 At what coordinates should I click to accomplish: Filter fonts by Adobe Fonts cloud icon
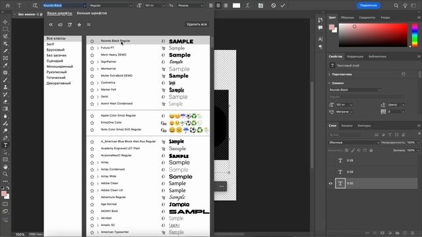(x=60, y=24)
